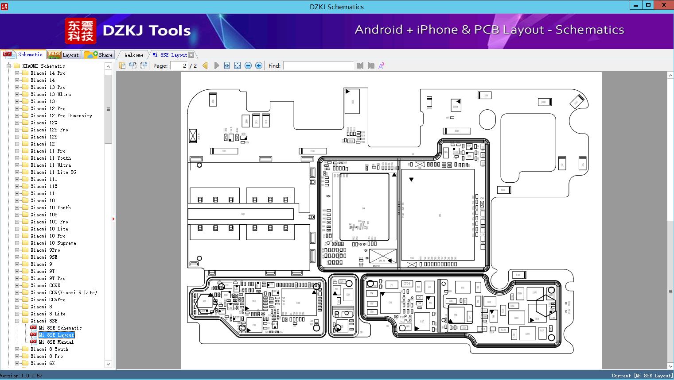674x380 pixels.
Task: Collapse the Xiaomi 8SE folder
Action: (x=17, y=321)
